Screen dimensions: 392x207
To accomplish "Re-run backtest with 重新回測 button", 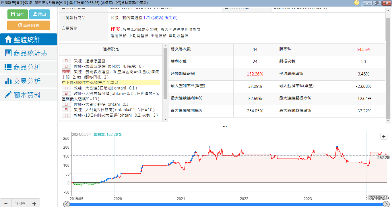I will click(x=28, y=25).
